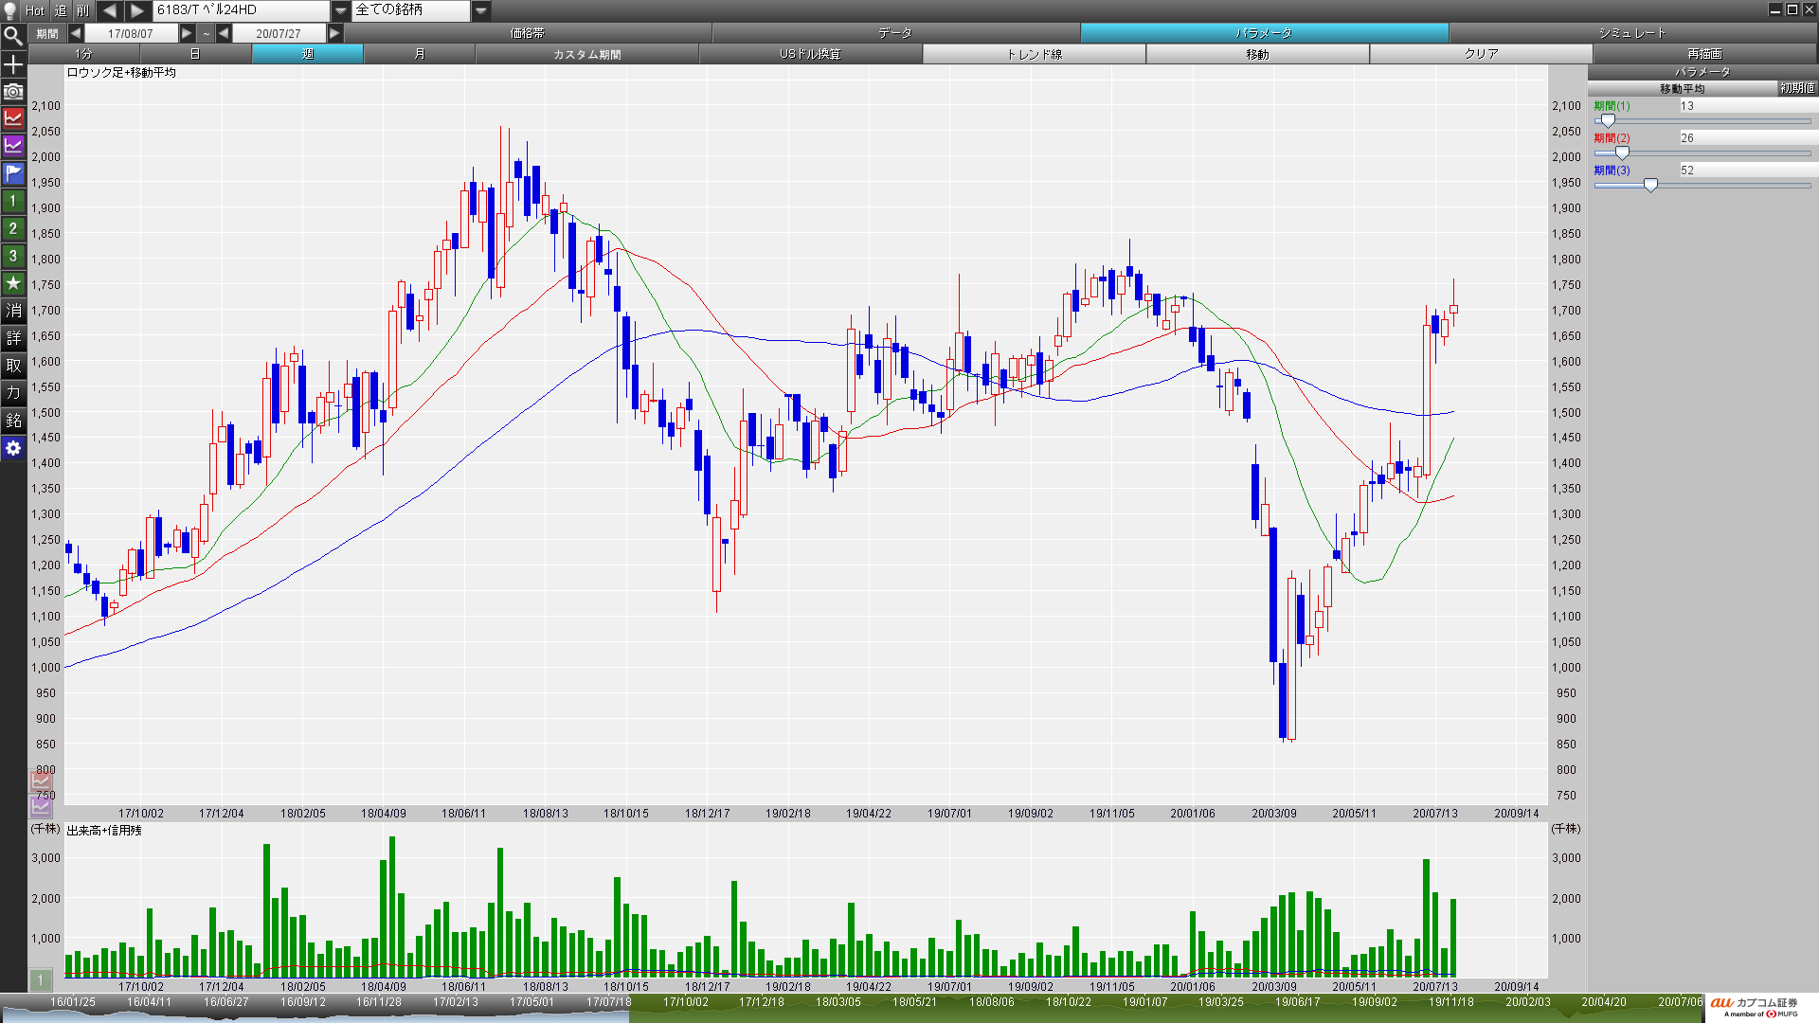
Task: Switch to the データ tab
Action: tap(894, 33)
